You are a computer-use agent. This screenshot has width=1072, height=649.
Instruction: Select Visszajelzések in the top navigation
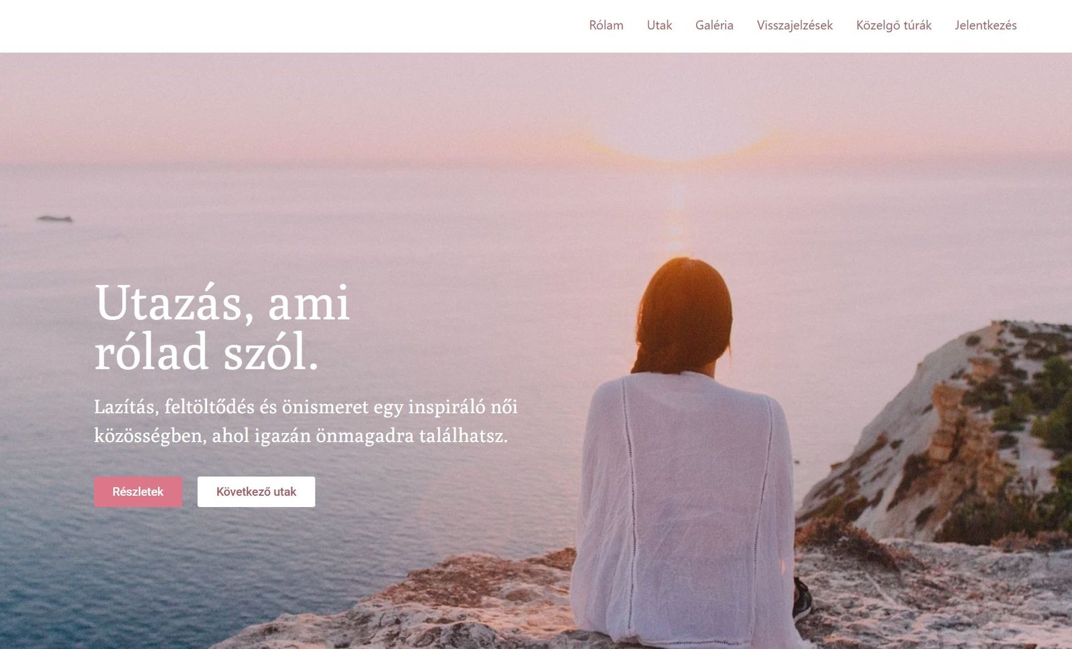point(795,25)
